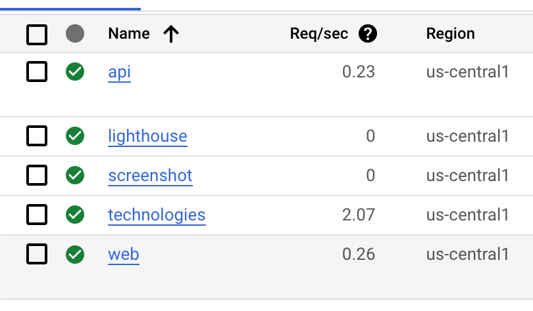The width and height of the screenshot is (533, 311).
Task: Click the green status checkmark for api
Action: coord(75,72)
